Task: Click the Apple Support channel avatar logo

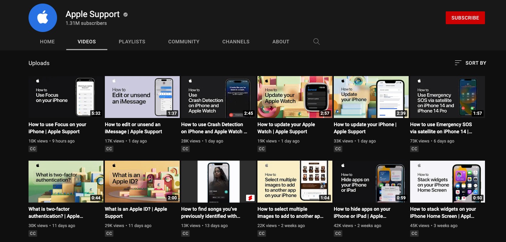Action: [x=43, y=18]
